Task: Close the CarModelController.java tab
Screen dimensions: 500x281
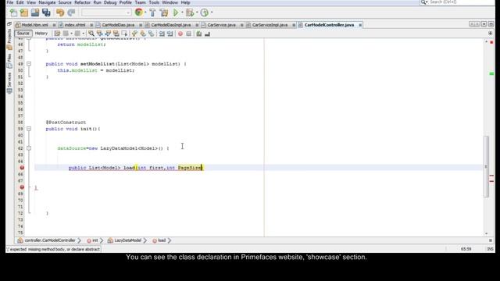Action: [x=360, y=25]
